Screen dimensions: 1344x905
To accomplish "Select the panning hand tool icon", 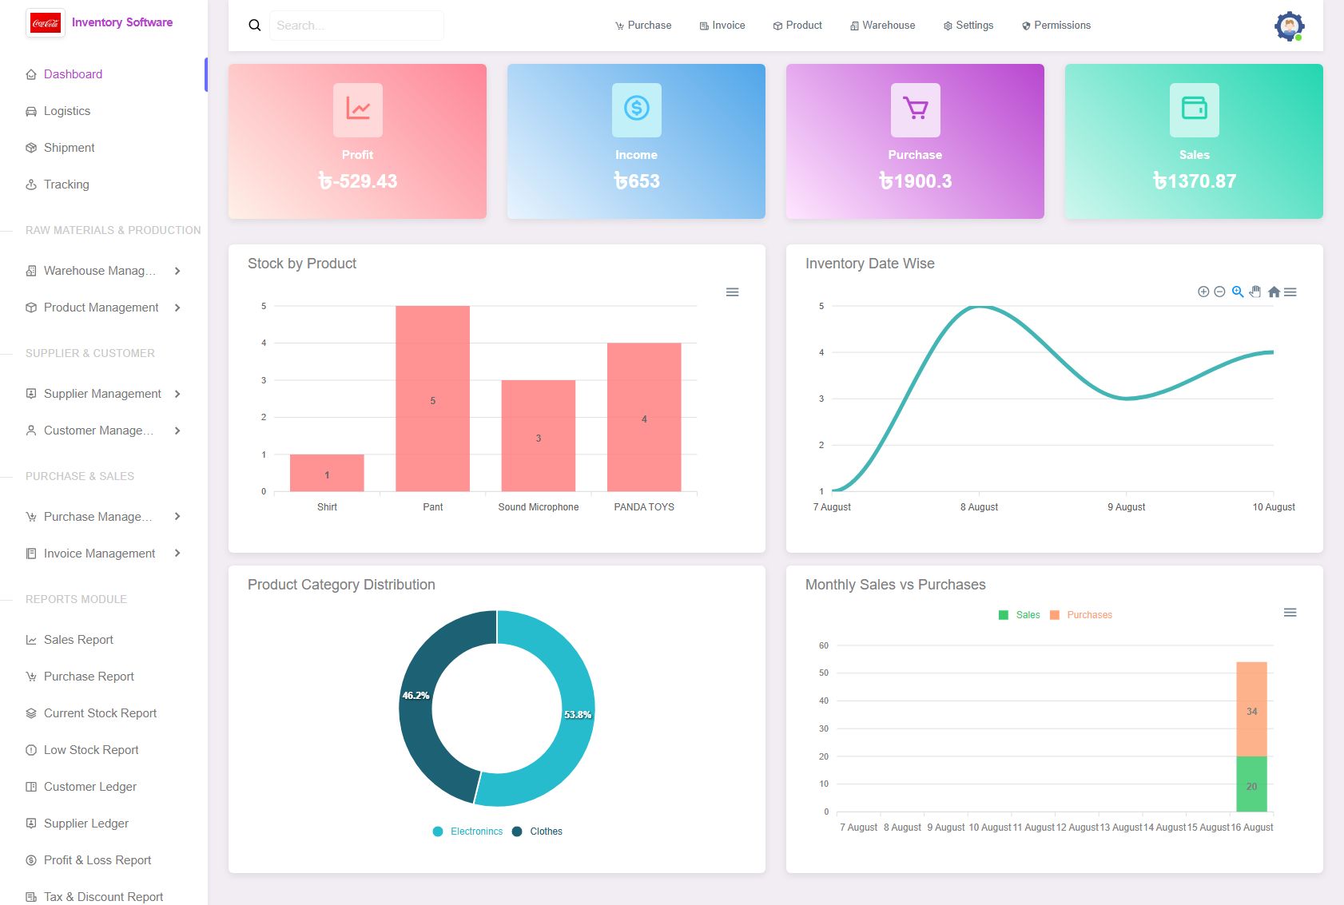I will 1255,292.
